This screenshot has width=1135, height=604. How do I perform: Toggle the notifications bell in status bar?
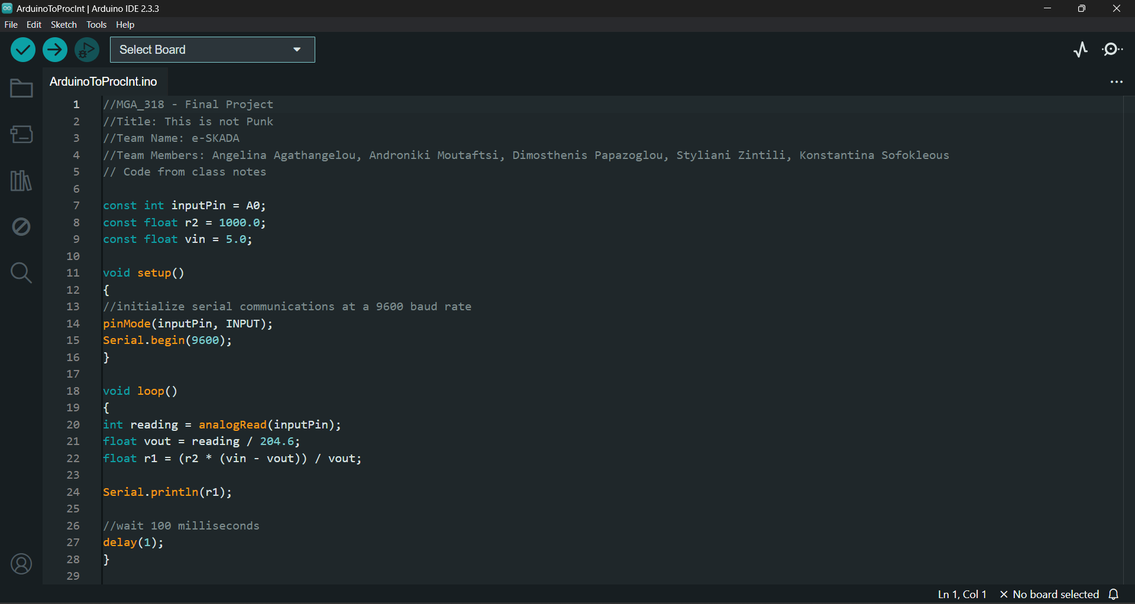tap(1114, 595)
